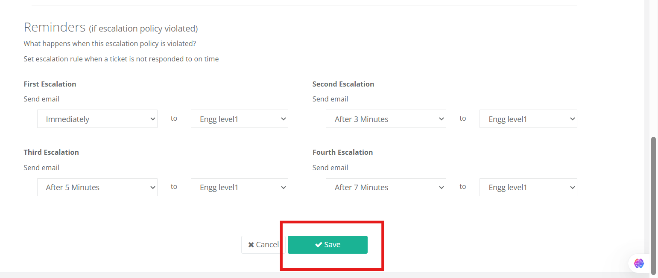658x278 pixels.
Task: Click the 'Second Escalation' label
Action: pyautogui.click(x=343, y=84)
